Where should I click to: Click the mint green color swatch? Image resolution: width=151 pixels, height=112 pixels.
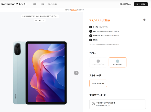point(117,61)
